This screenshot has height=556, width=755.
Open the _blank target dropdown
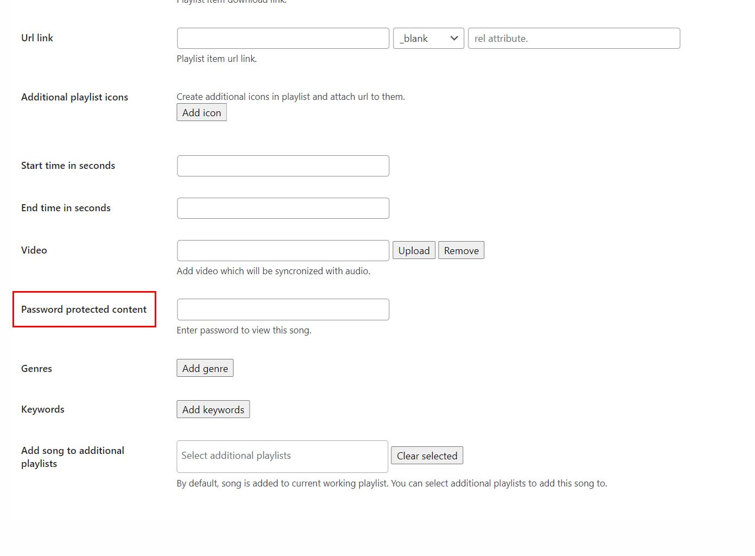(x=428, y=39)
